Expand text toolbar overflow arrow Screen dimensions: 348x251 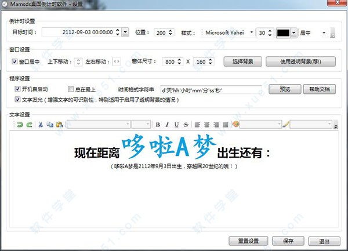point(336,125)
